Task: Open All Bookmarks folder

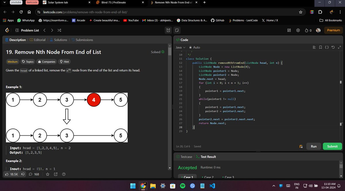Action: (x=331, y=20)
